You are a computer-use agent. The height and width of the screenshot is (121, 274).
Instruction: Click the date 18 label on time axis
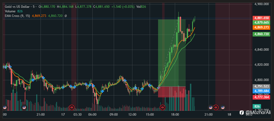tap(229, 115)
